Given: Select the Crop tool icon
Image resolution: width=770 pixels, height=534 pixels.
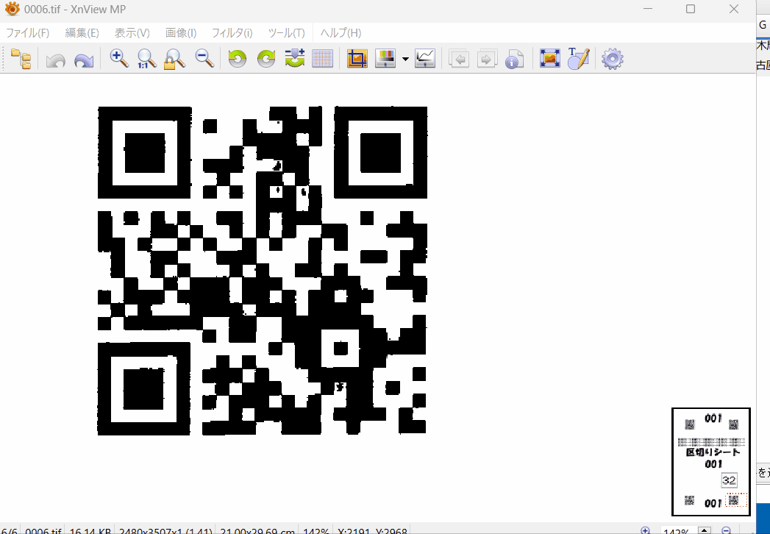Looking at the screenshot, I should (357, 58).
